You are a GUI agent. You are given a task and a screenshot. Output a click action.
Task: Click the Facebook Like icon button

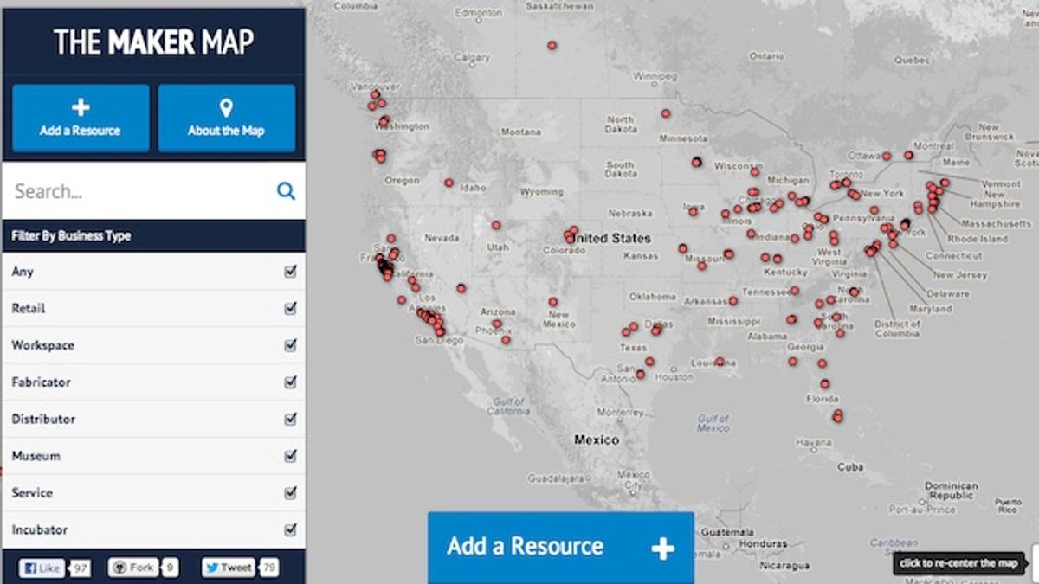(x=42, y=568)
